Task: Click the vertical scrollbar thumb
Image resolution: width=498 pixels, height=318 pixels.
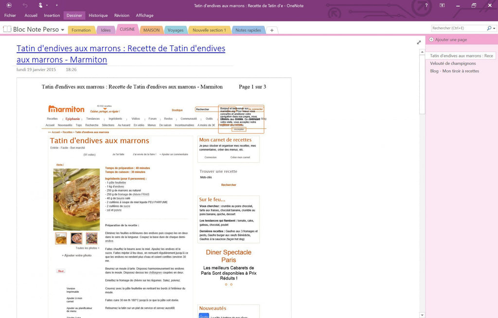Action: coord(422,84)
